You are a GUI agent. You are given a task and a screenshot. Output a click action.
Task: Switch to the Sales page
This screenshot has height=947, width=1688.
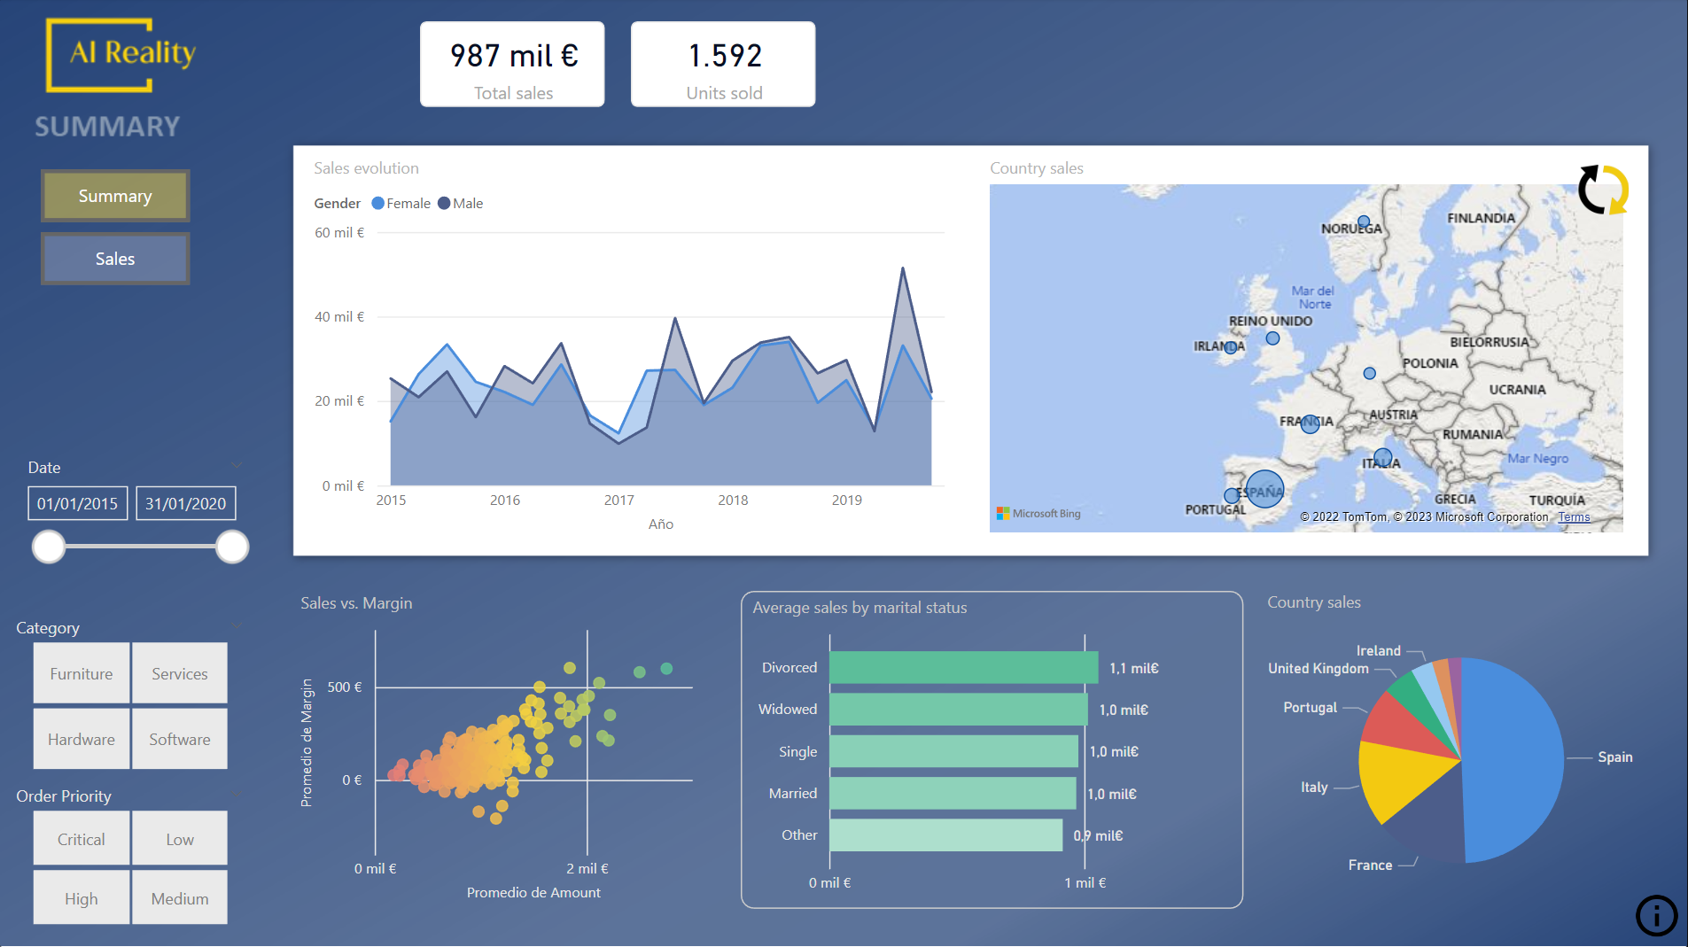click(115, 259)
